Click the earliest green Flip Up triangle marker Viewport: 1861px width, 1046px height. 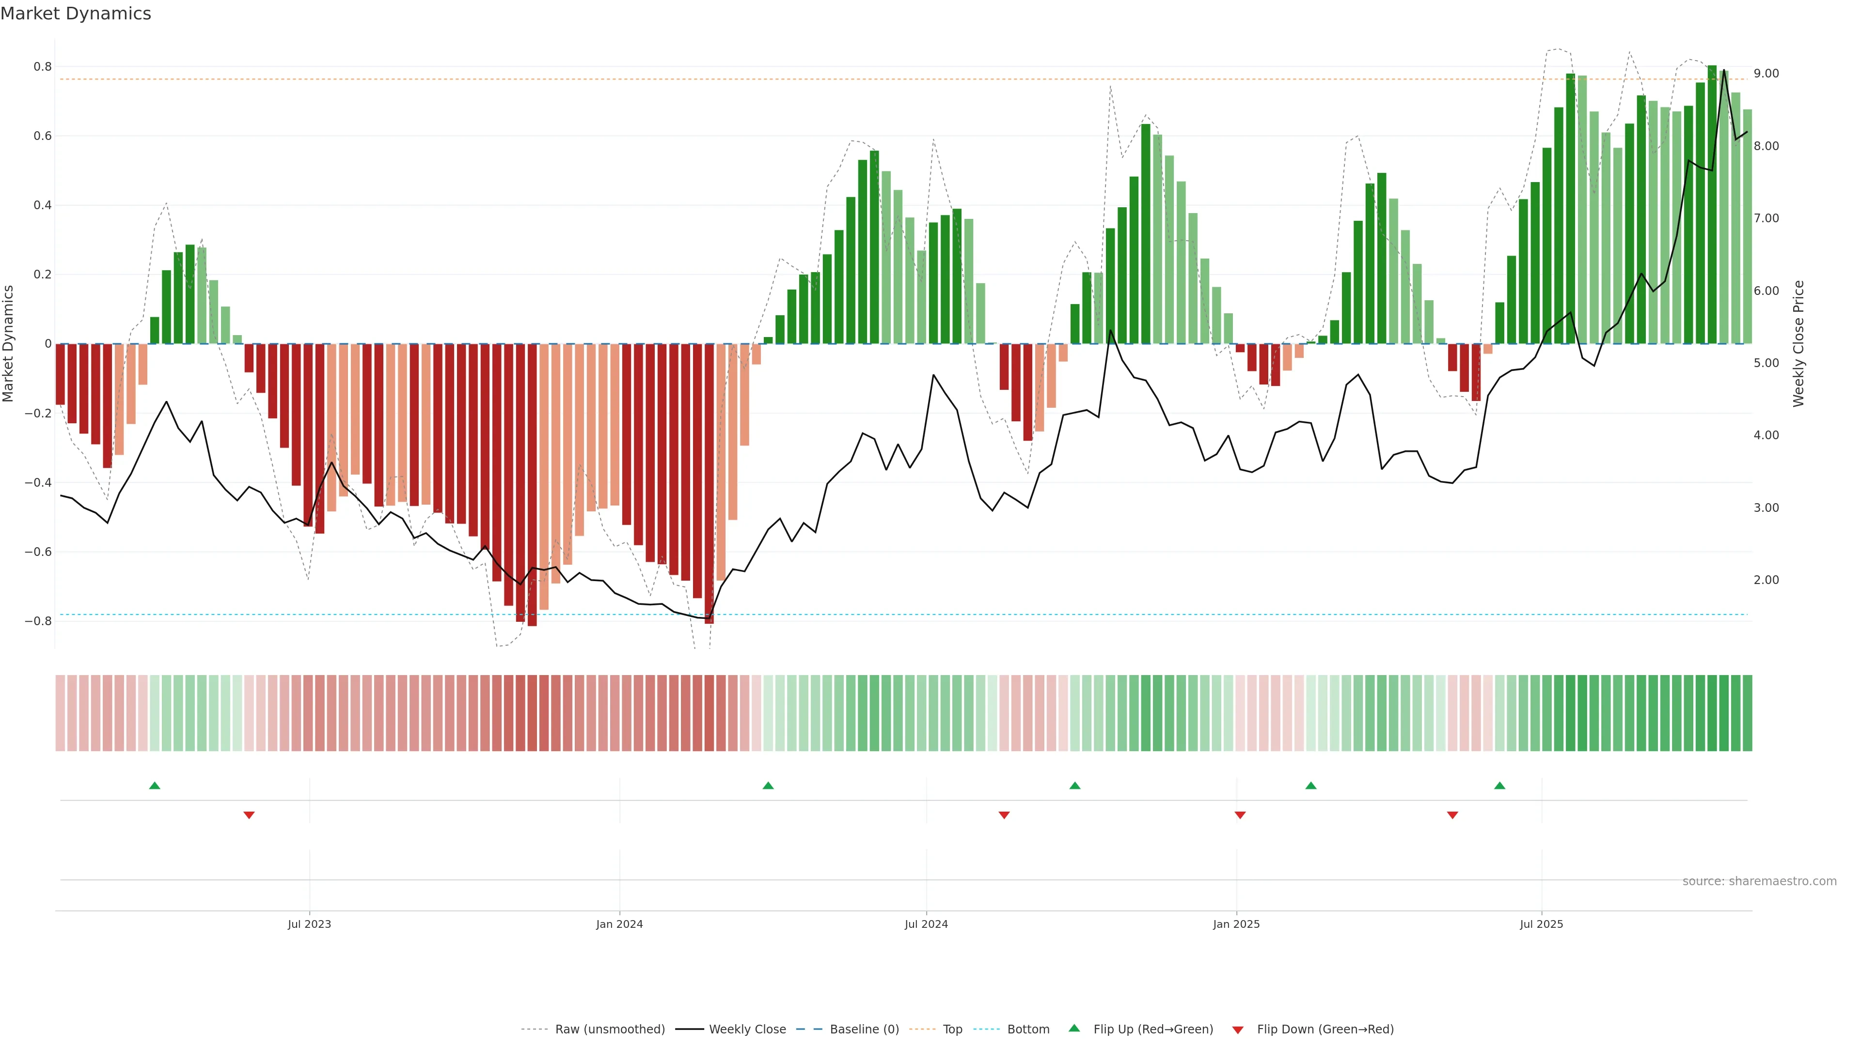click(x=155, y=785)
